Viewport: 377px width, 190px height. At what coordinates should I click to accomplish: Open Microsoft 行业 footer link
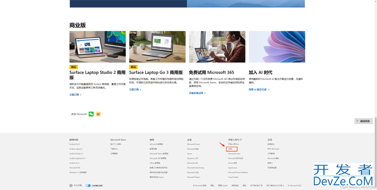coord(193,172)
